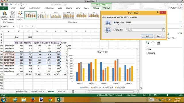Click Cancel in Move Chart dialog
This screenshot has width=184, height=103.
coord(160,36)
